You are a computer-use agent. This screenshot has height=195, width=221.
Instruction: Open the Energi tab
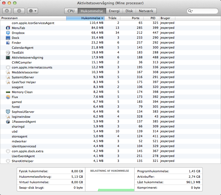[114, 11]
